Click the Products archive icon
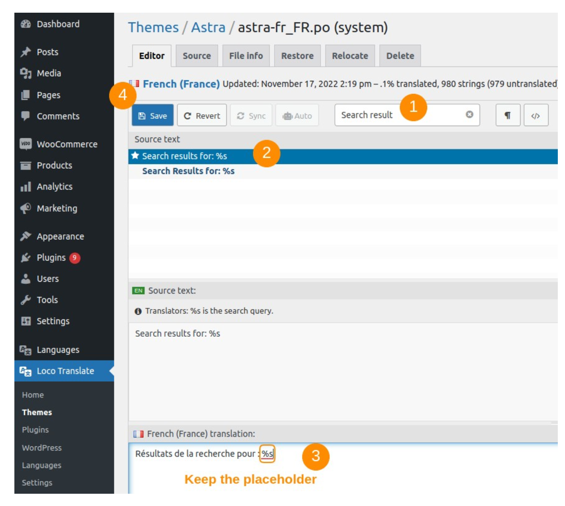 (26, 165)
